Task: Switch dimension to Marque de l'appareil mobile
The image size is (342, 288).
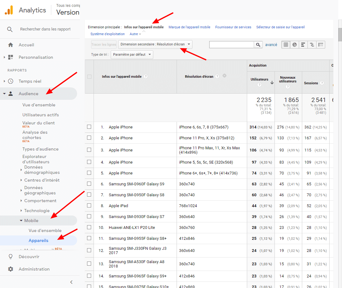Action: pyautogui.click(x=189, y=27)
